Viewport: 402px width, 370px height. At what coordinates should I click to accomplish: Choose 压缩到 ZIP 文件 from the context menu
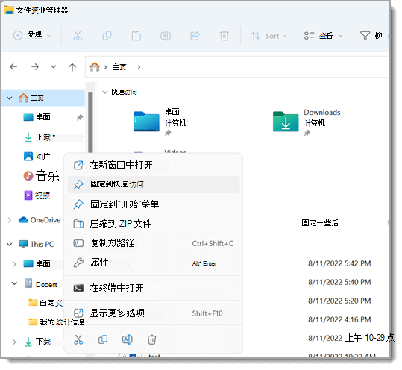[x=154, y=224]
